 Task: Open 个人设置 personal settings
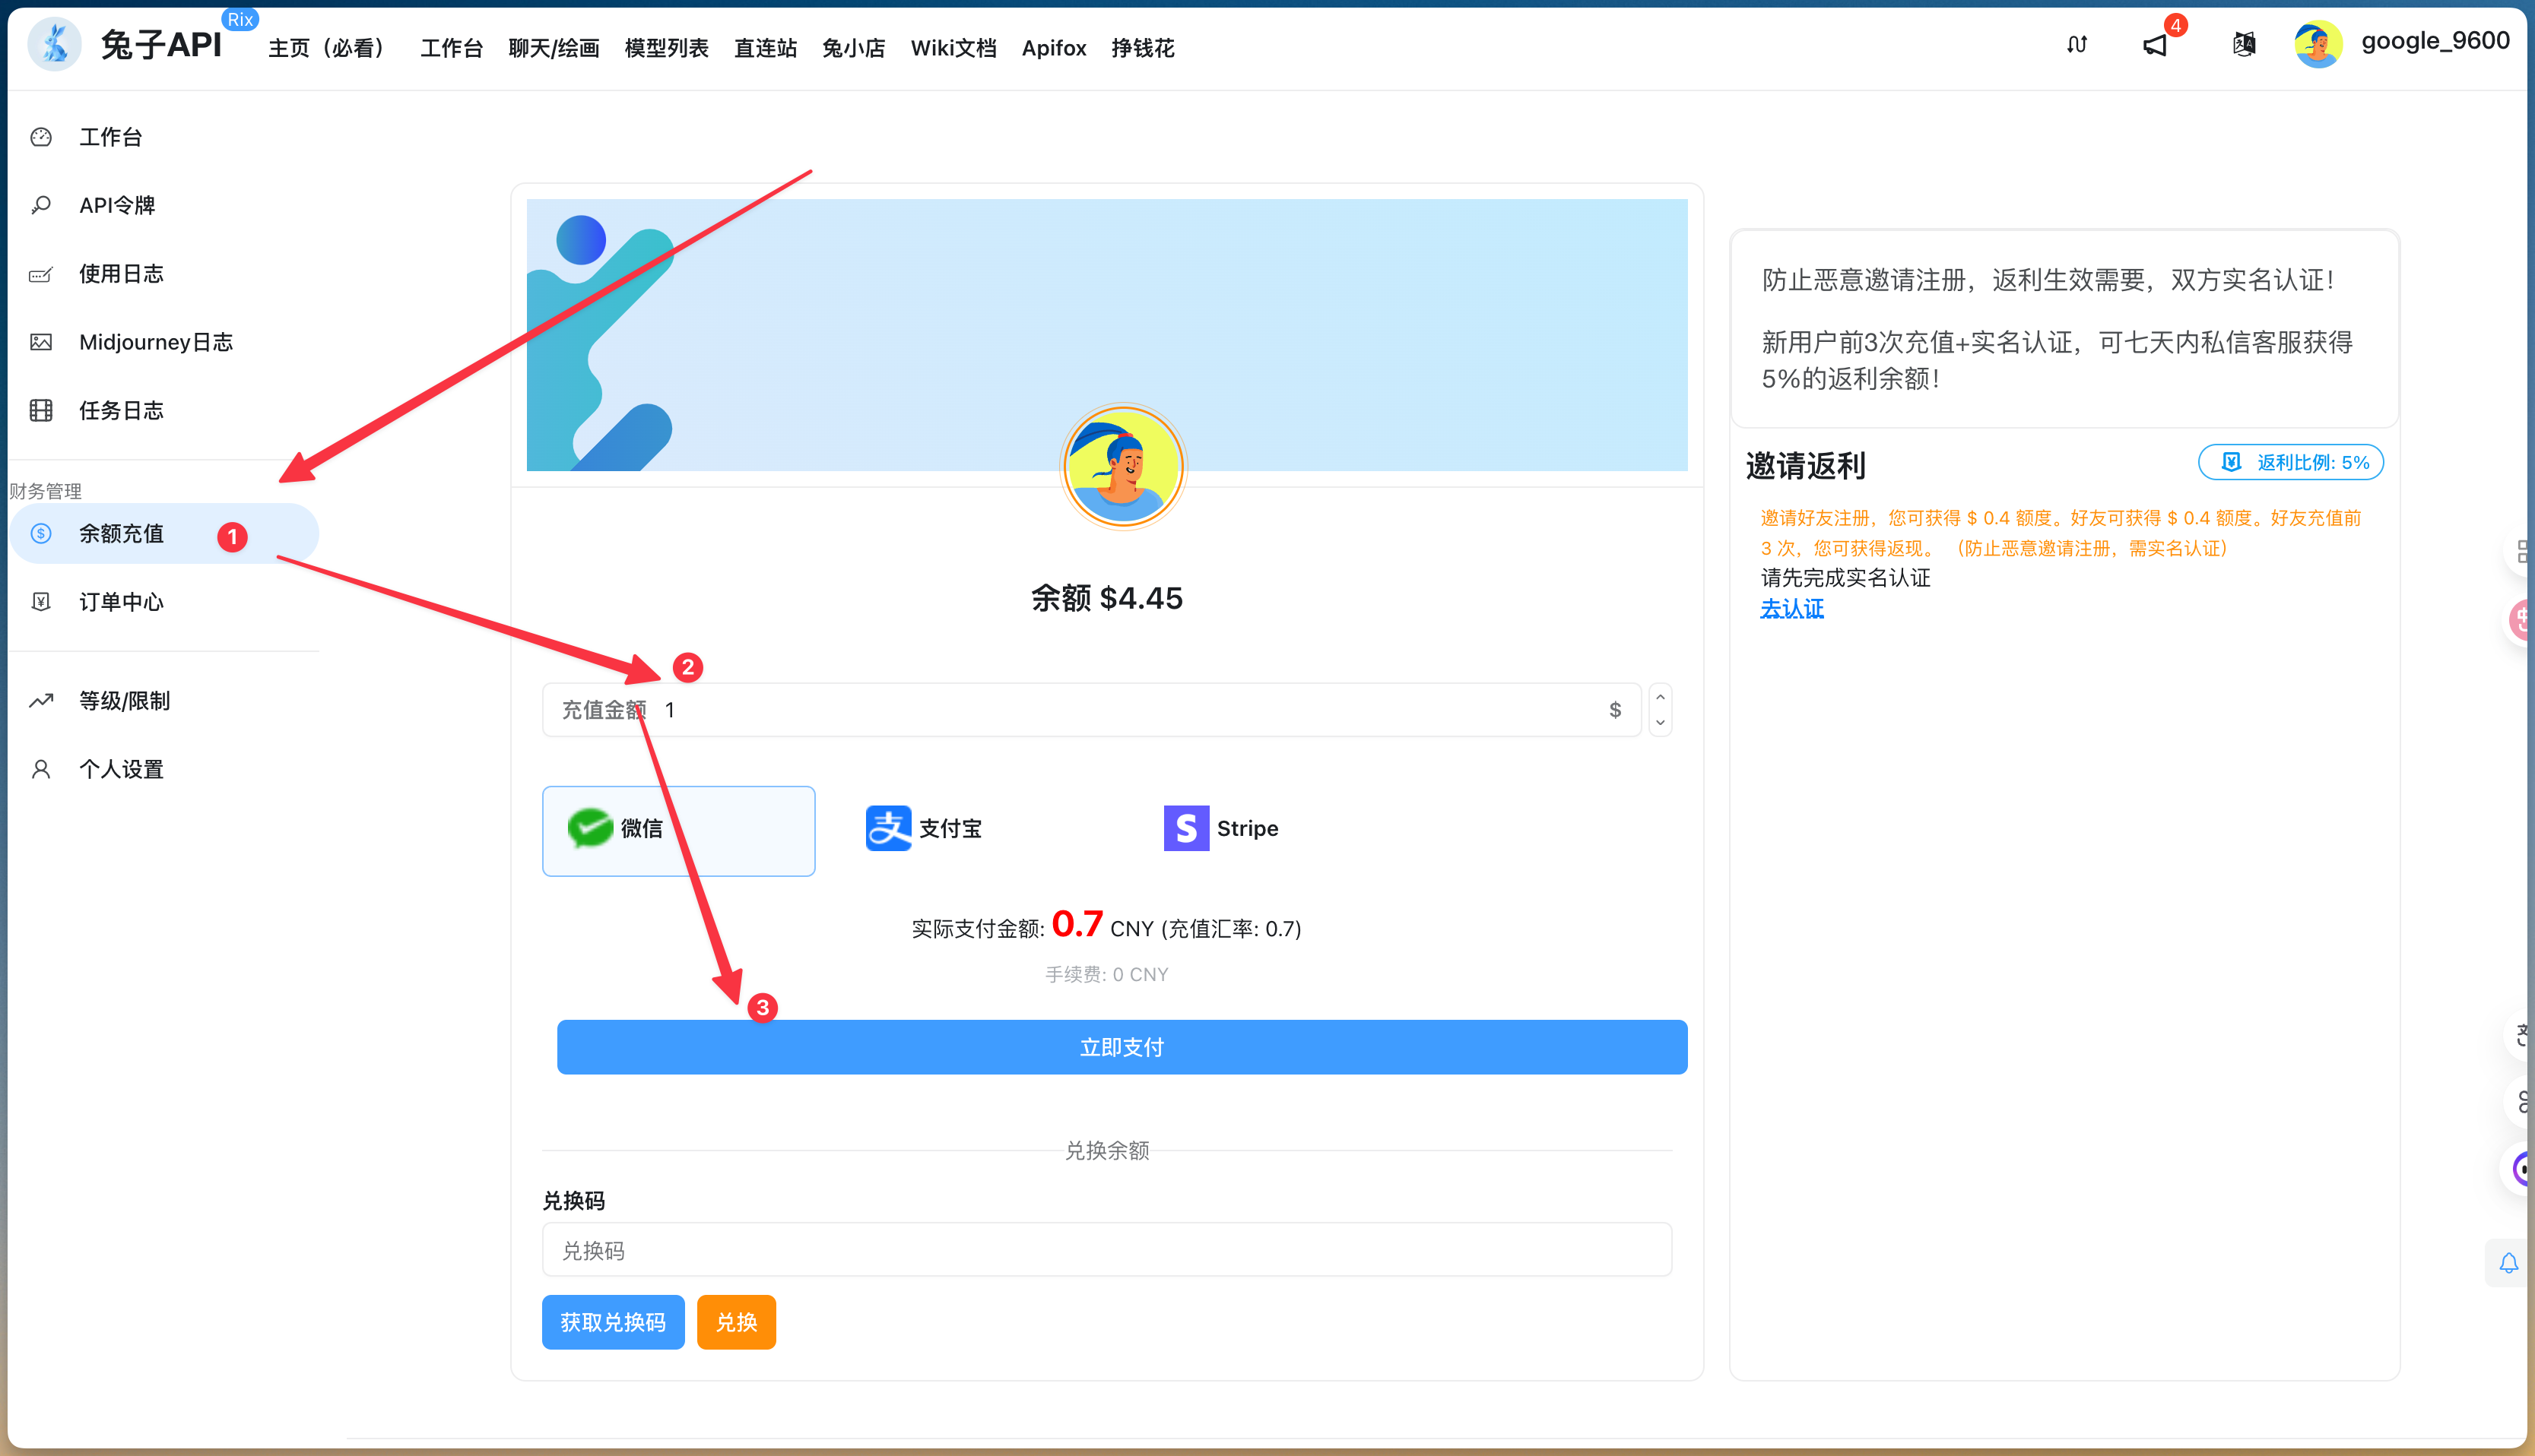tap(121, 768)
